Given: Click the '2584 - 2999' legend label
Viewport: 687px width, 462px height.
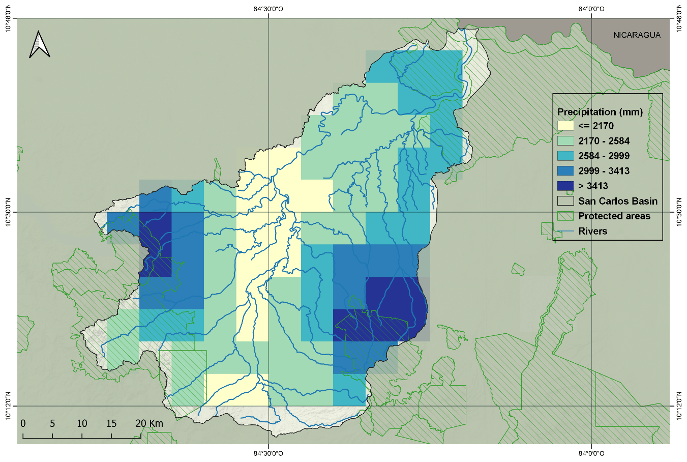Looking at the screenshot, I should [604, 156].
